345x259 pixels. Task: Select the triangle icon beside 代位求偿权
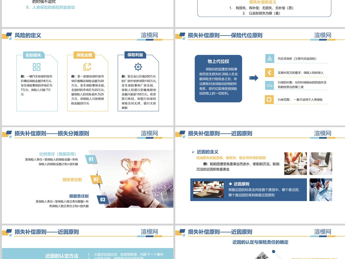[x=269, y=58]
